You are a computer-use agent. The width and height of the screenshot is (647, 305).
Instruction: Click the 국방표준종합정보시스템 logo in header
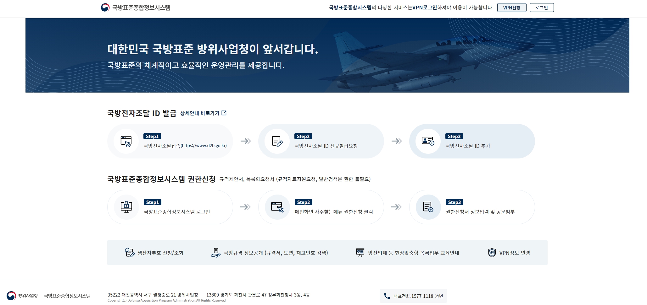[136, 8]
